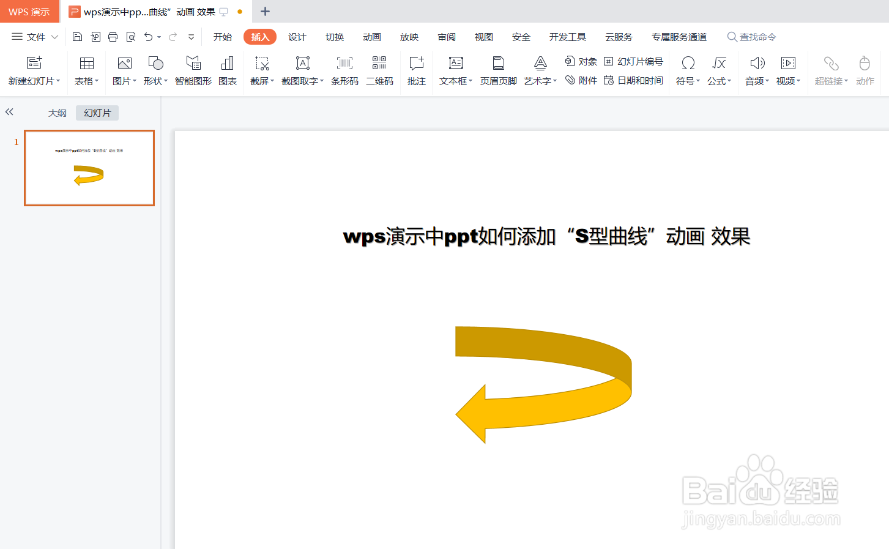
Task: Insert WordArt (艺术字)
Action: click(540, 63)
